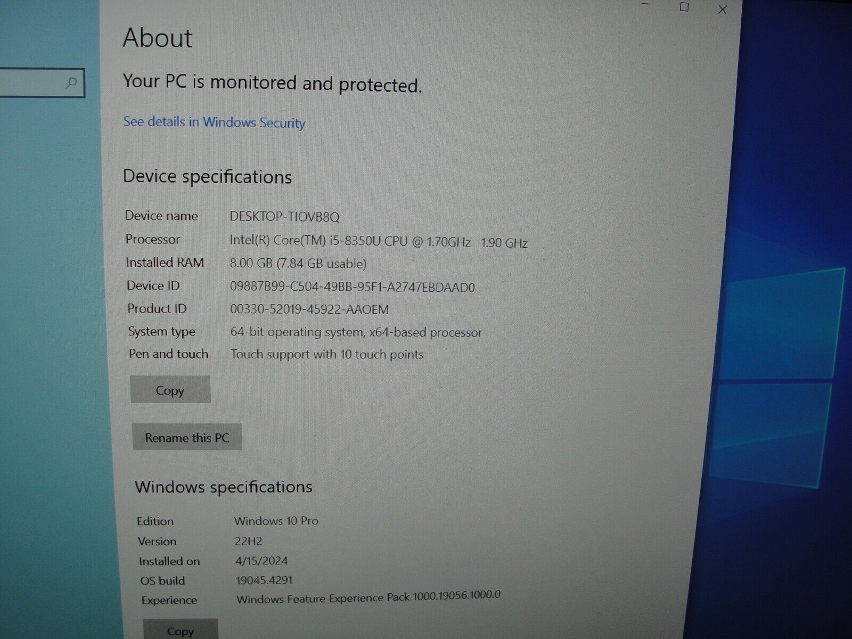Click the Product ID label

click(x=157, y=309)
